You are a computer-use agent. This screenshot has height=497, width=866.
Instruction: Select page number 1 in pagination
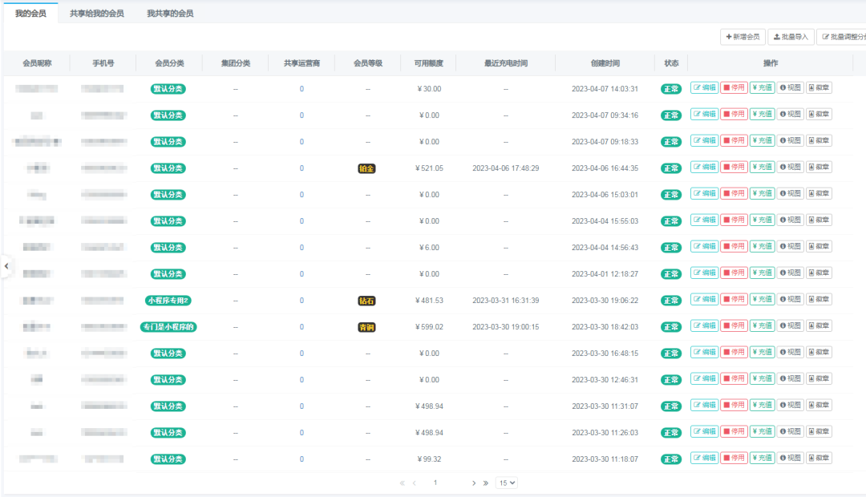tap(435, 483)
